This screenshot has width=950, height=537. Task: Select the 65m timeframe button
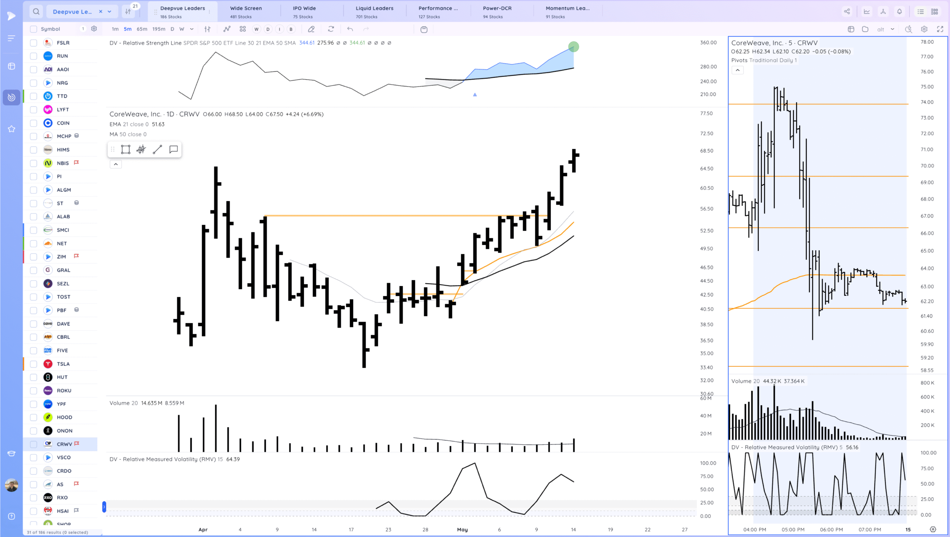tap(142, 29)
